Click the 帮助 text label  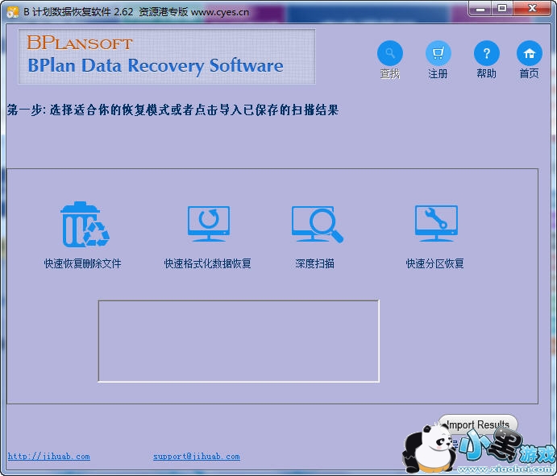[x=486, y=74]
